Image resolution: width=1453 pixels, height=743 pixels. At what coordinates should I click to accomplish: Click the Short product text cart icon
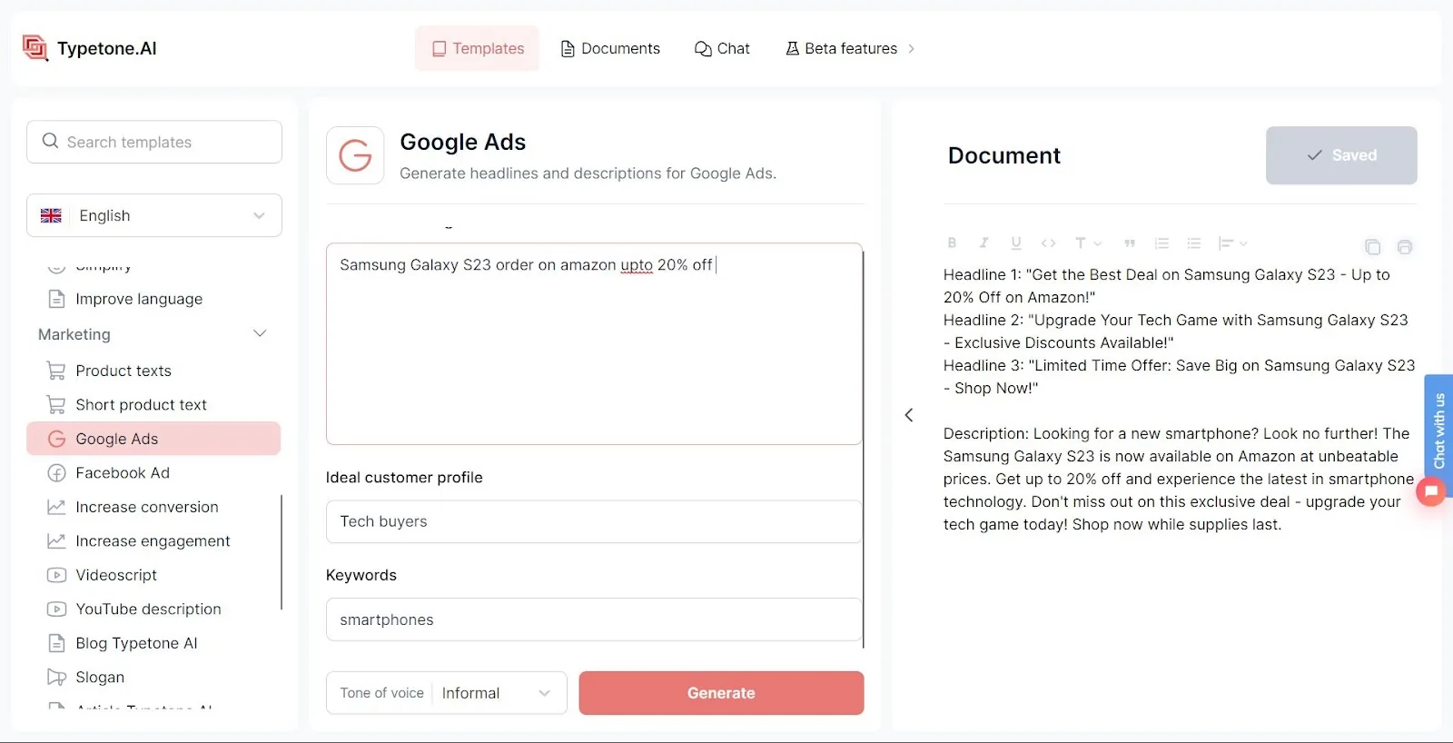(x=56, y=404)
